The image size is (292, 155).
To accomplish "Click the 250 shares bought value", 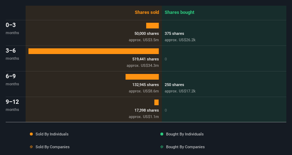I will click(174, 85).
